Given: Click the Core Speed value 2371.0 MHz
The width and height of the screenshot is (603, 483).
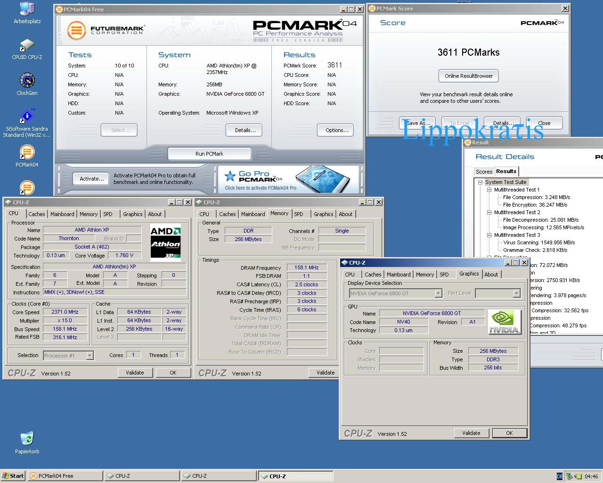Looking at the screenshot, I should (65, 312).
